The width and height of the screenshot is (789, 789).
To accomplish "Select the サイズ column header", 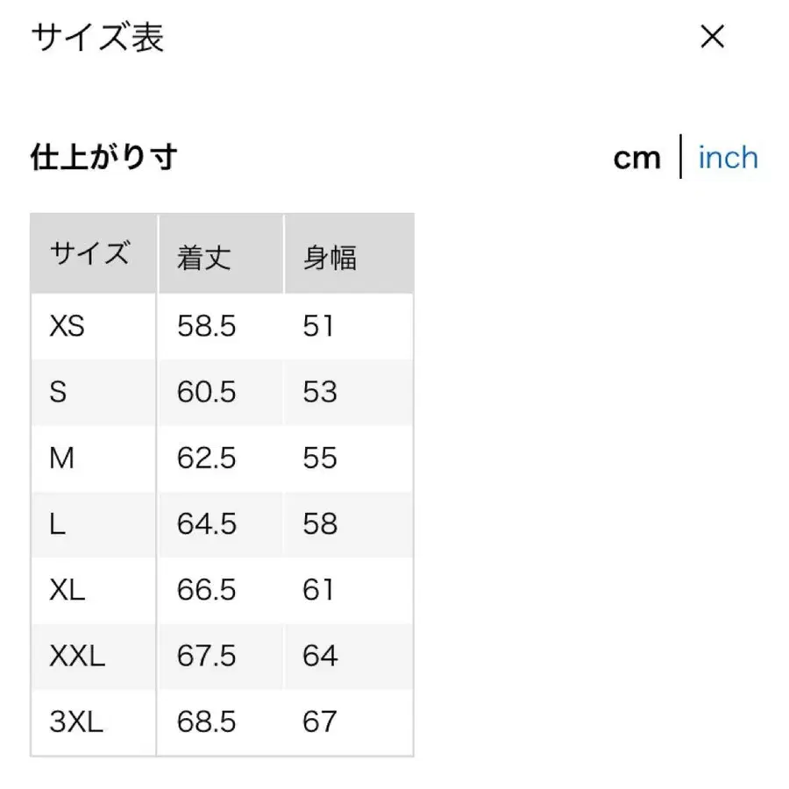I will point(90,253).
